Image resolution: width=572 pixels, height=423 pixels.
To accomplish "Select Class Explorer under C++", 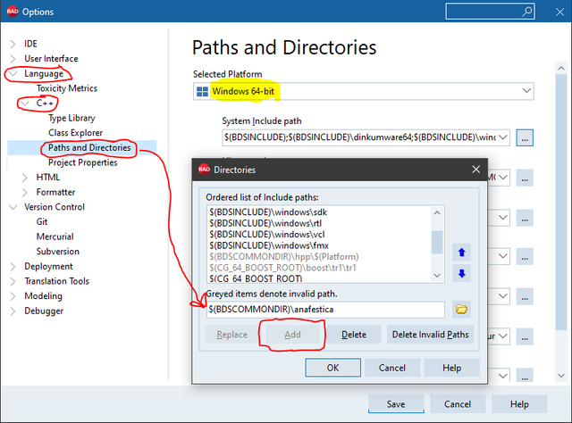I will [x=75, y=133].
